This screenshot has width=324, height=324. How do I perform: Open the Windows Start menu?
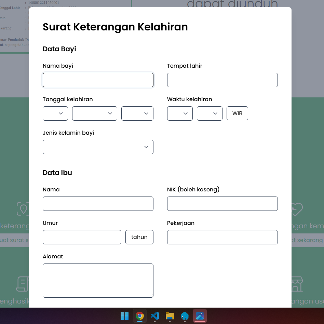(x=125, y=316)
